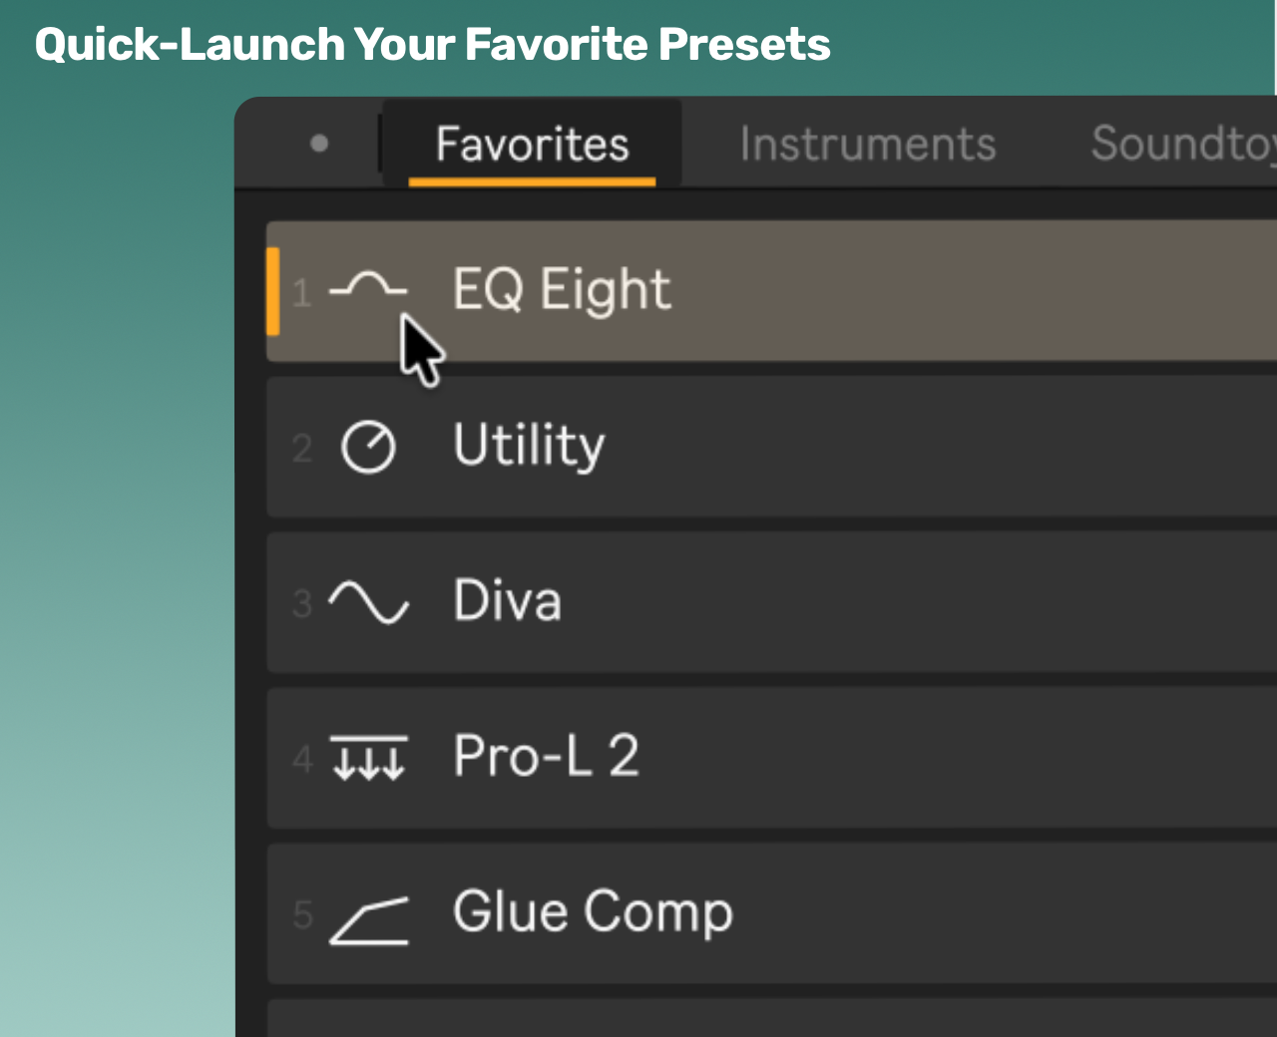Click slot number 2 beside Utility

[x=301, y=448]
